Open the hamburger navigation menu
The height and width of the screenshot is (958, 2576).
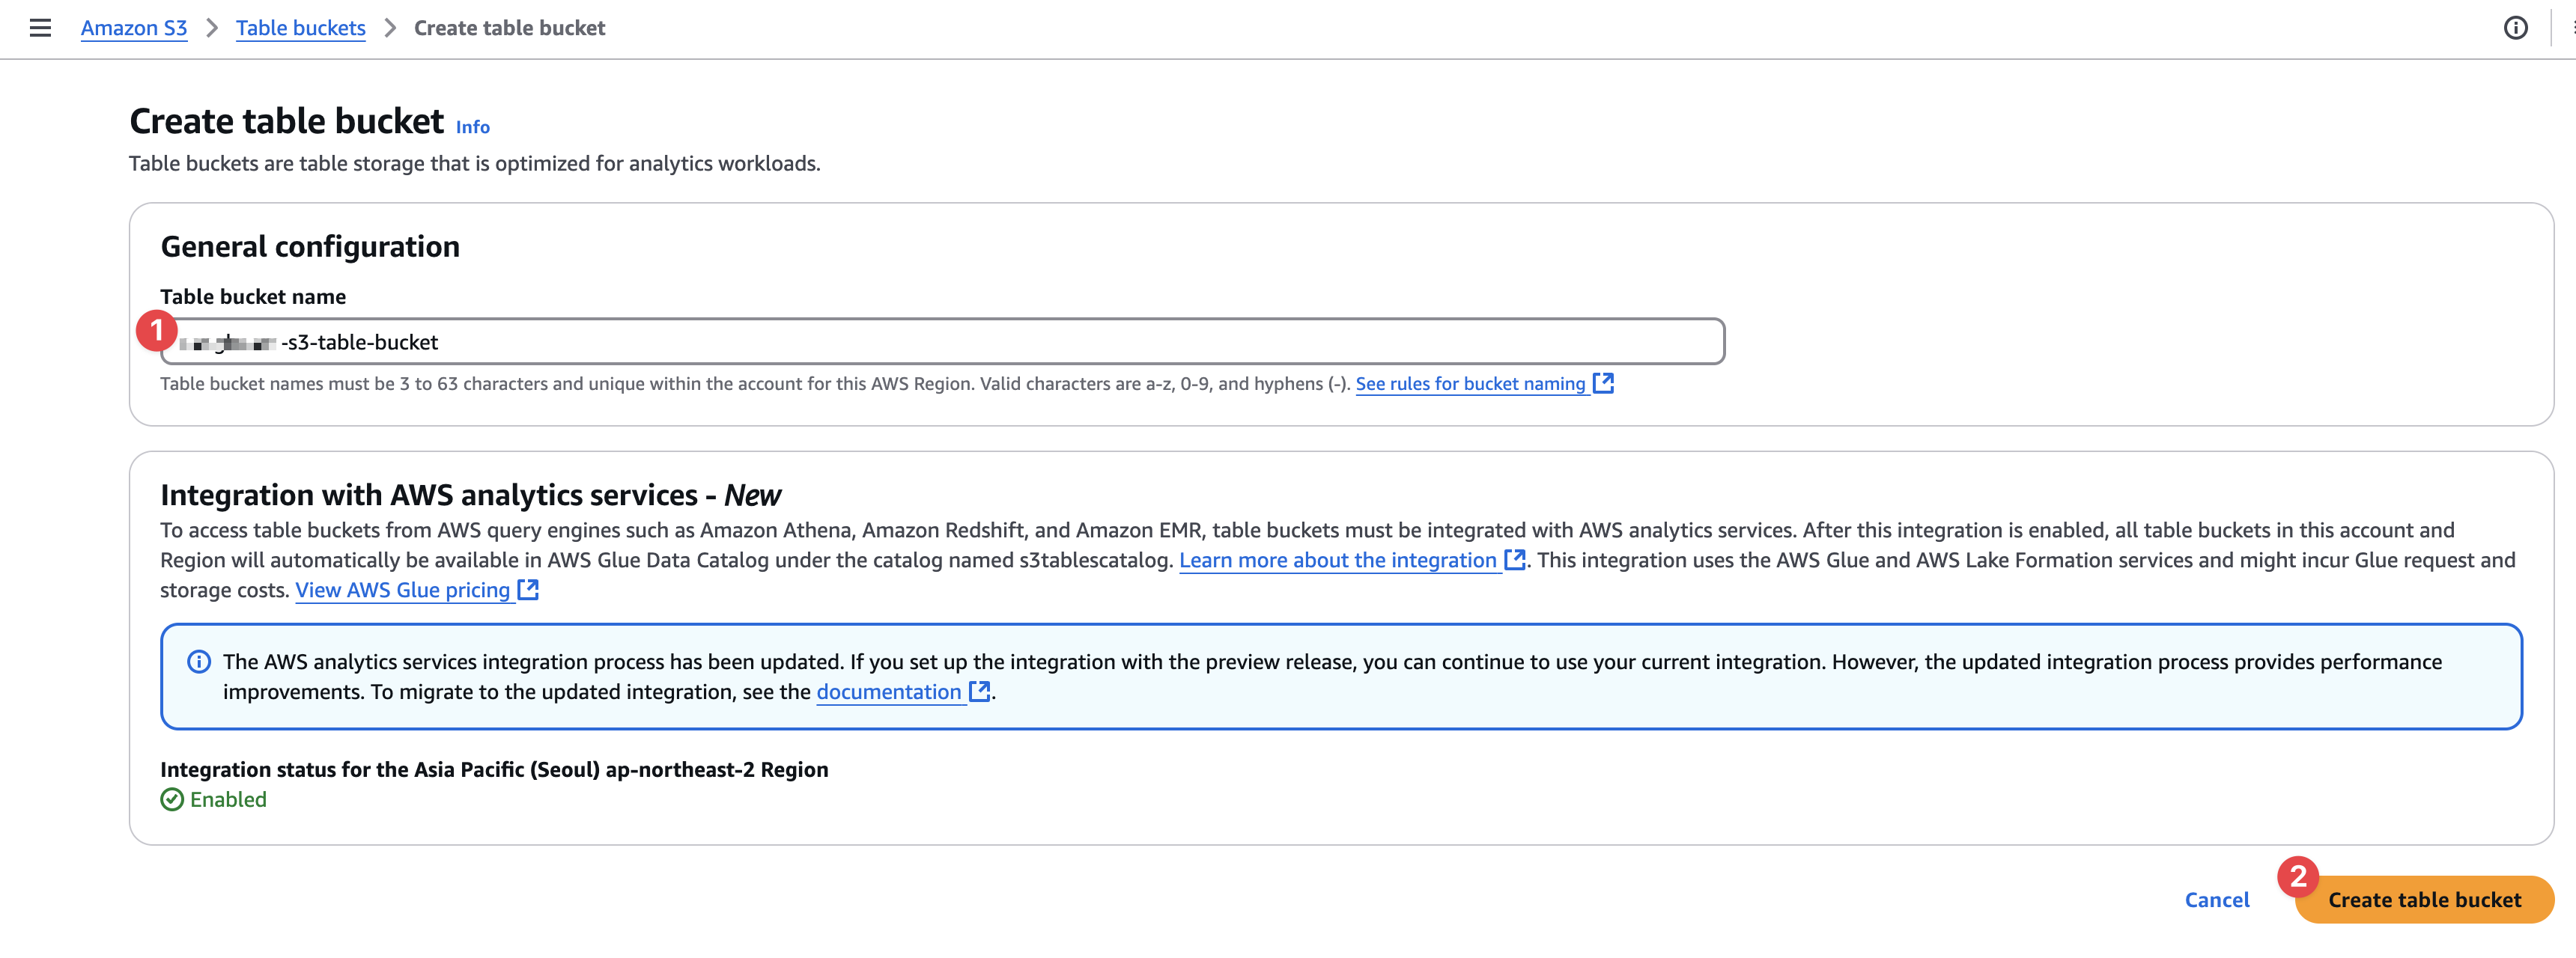pyautogui.click(x=40, y=28)
